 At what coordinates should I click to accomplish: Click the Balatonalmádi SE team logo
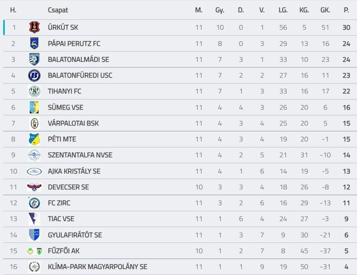click(x=34, y=59)
